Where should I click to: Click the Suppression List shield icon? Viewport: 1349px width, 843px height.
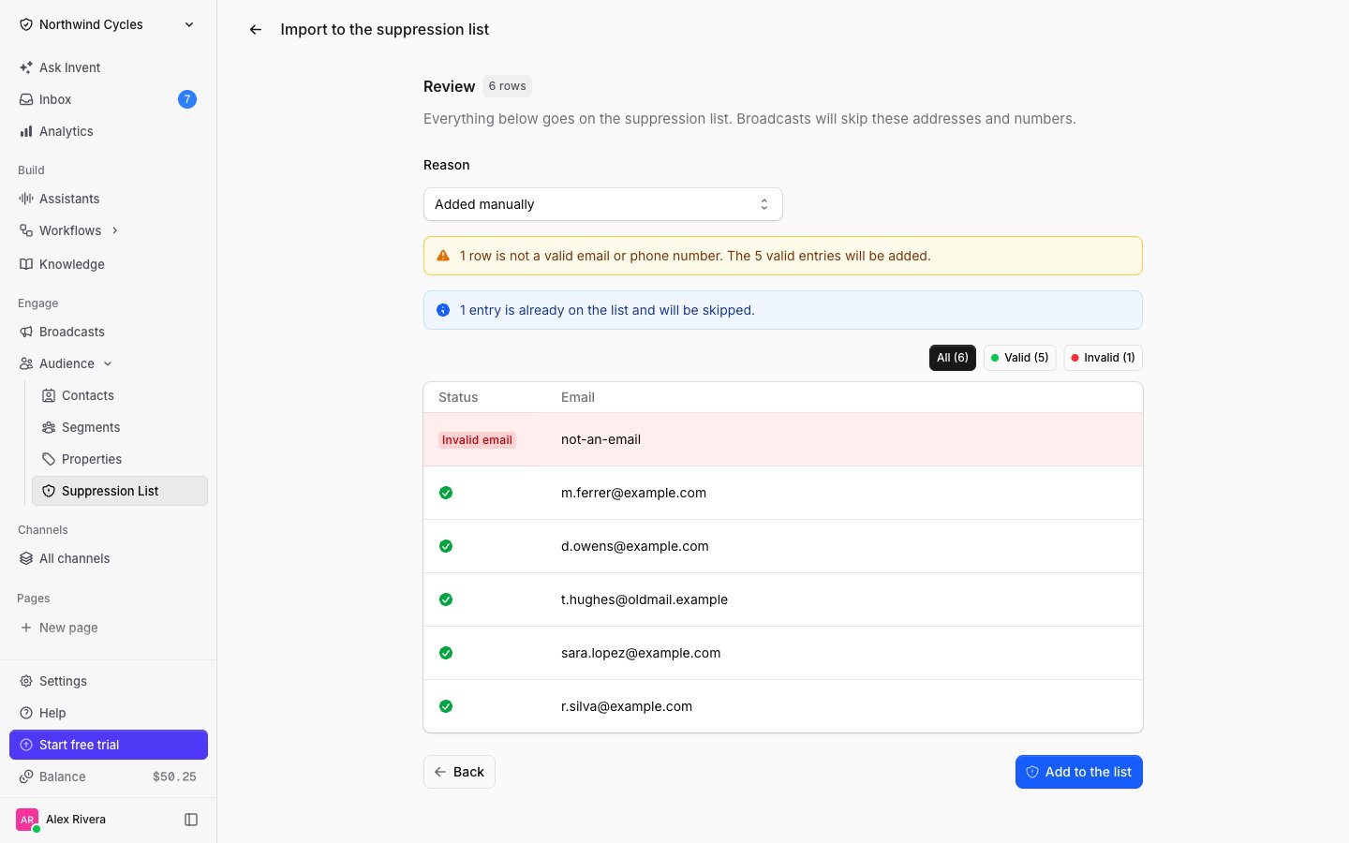tap(49, 491)
